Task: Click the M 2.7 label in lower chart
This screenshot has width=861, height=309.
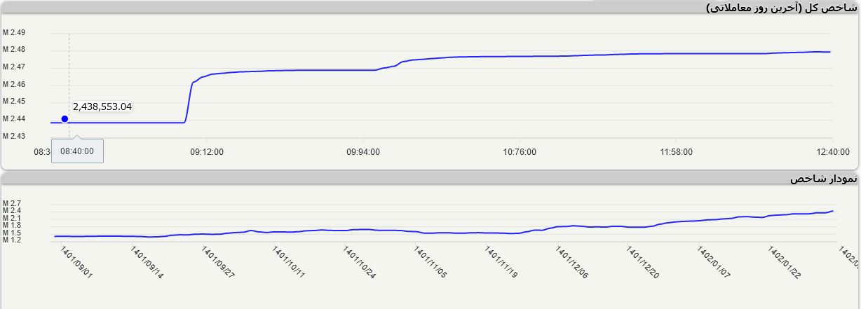Action: coord(12,203)
